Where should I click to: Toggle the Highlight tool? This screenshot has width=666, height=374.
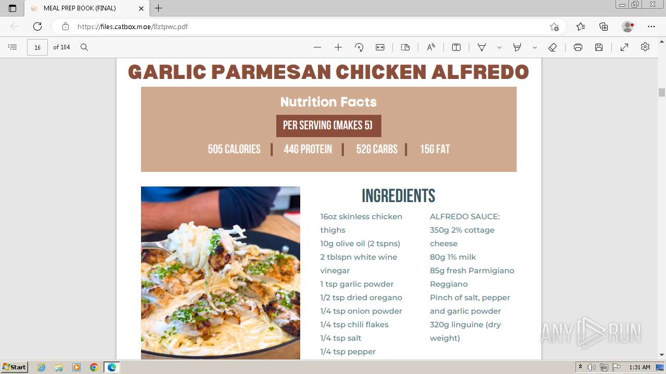[x=517, y=47]
